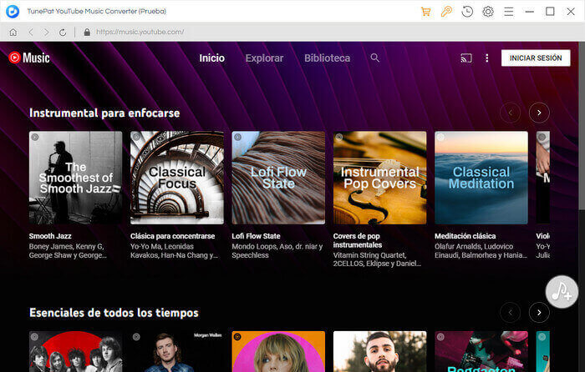Open Clásica para concentrarse title link
This screenshot has height=372, width=585.
click(x=172, y=236)
